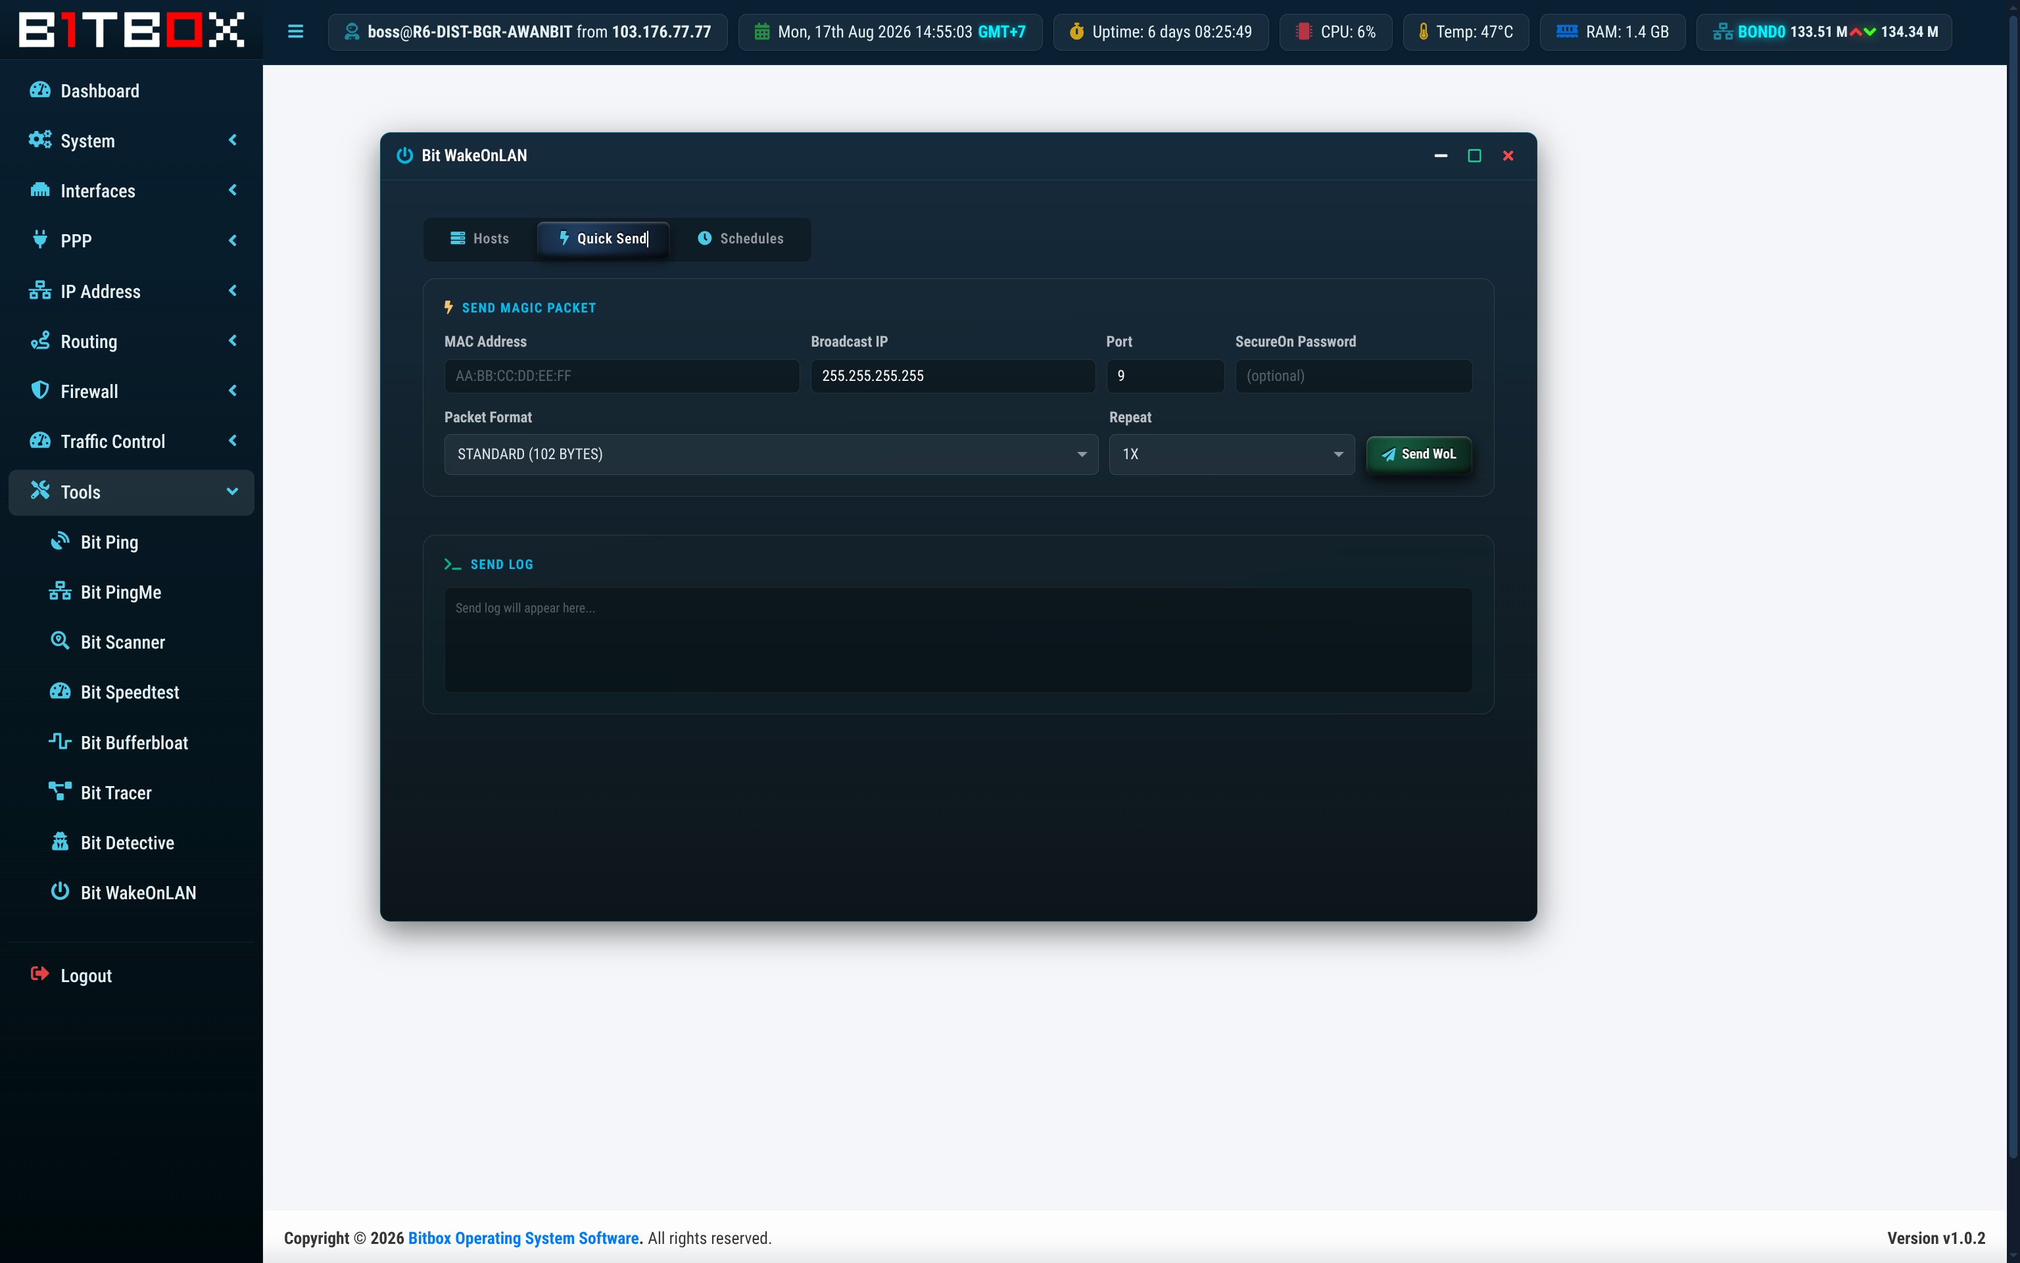Image resolution: width=2020 pixels, height=1263 pixels.
Task: Click the Broadcast IP field
Action: click(952, 376)
